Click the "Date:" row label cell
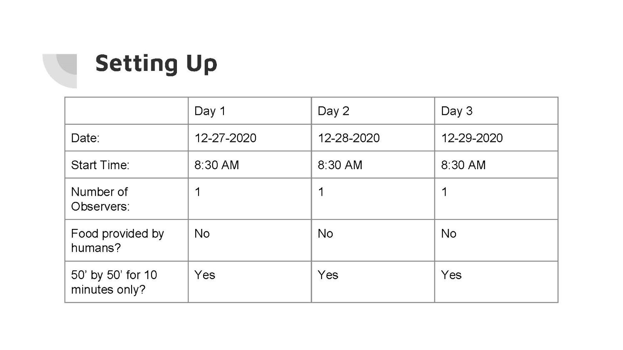 pos(126,138)
